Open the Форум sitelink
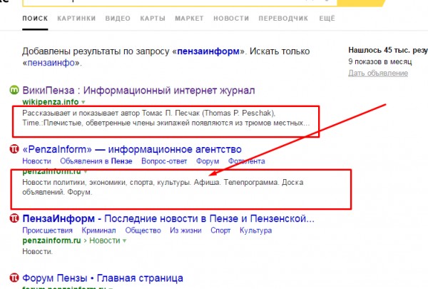Image resolution: width=428 pixels, height=289 pixels. tap(208, 161)
